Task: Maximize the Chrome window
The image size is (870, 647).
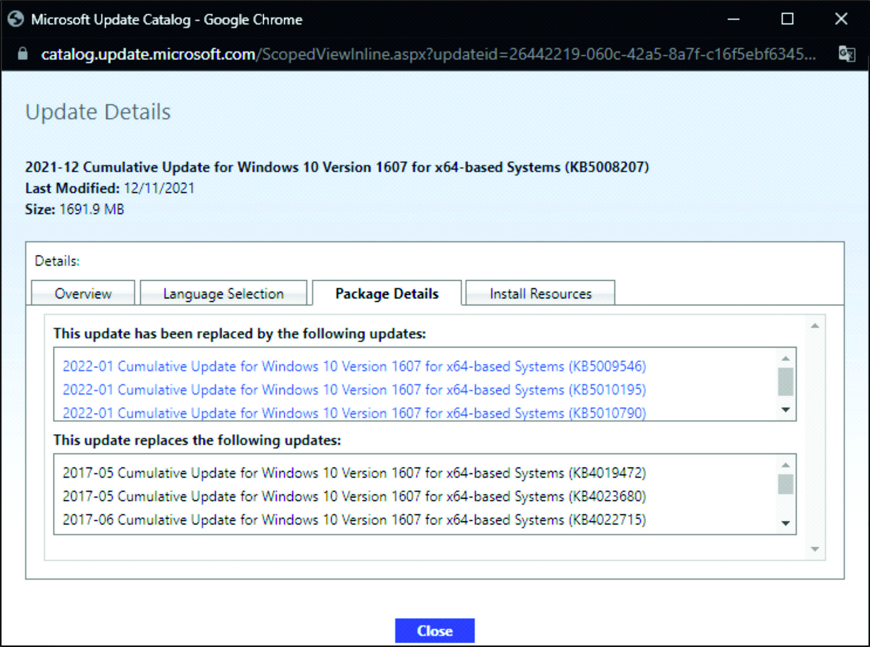Action: click(x=787, y=19)
